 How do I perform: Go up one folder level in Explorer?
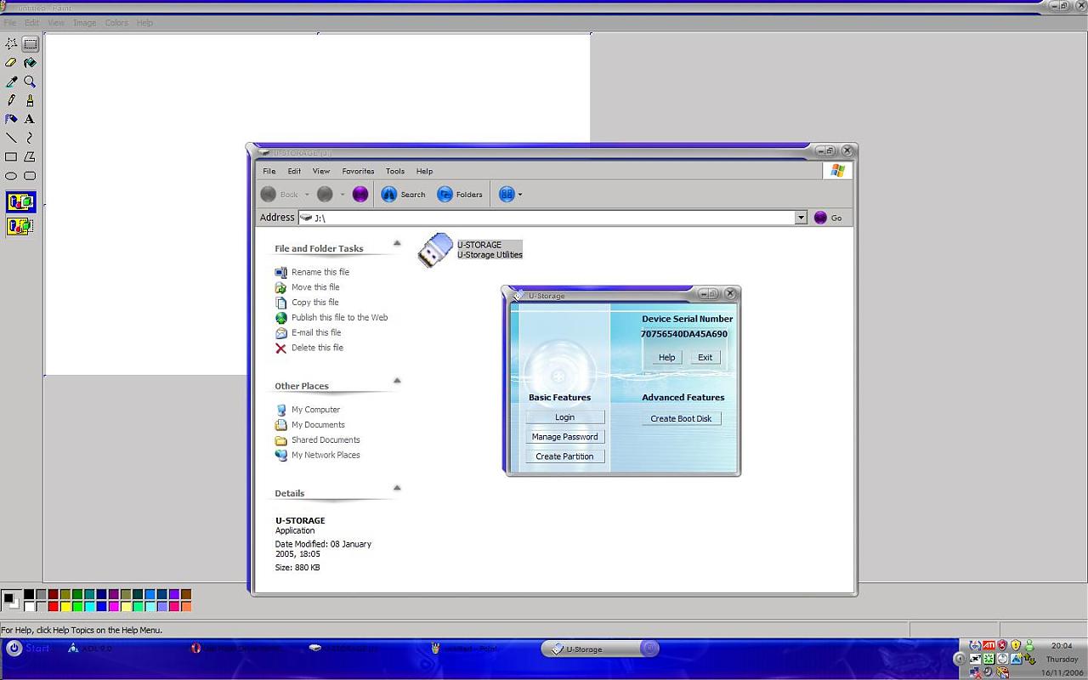360,195
